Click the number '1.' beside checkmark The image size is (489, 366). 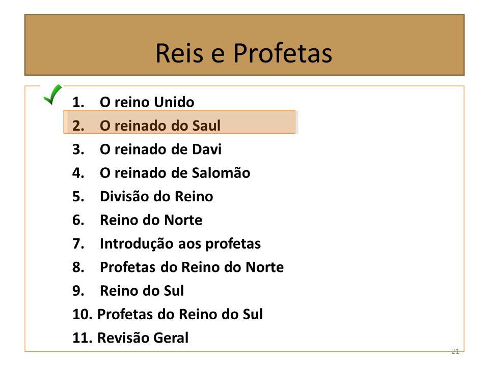(78, 102)
